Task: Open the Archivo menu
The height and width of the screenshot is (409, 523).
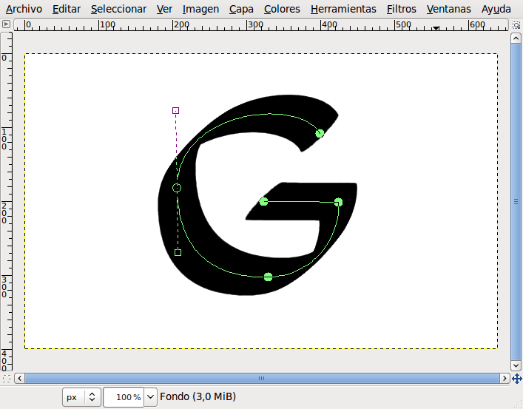Action: (x=24, y=9)
